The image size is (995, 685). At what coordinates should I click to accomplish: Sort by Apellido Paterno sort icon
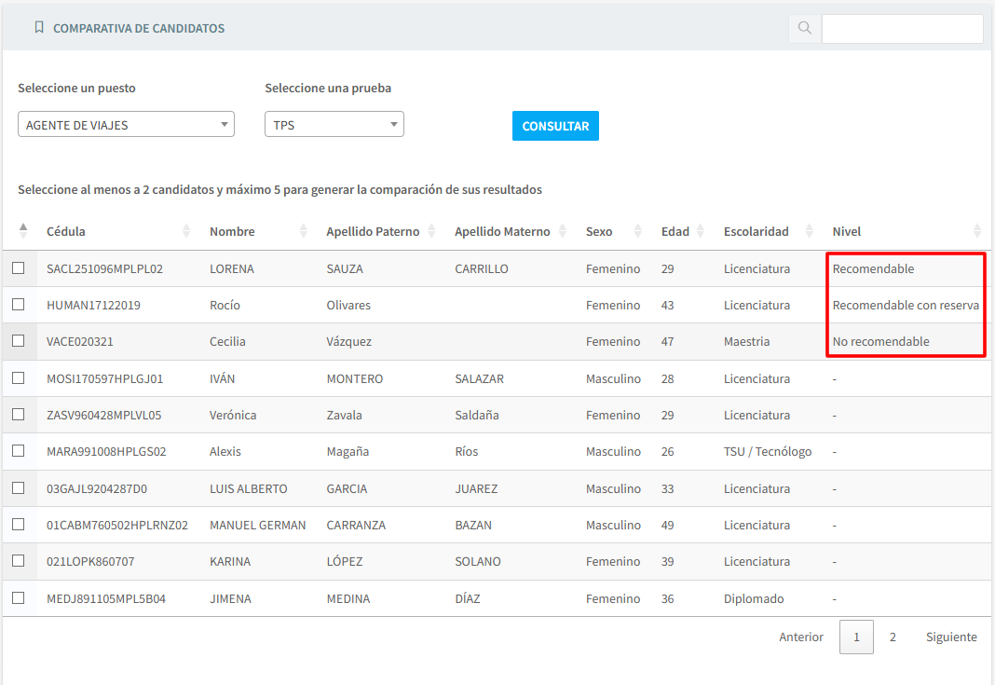click(431, 231)
